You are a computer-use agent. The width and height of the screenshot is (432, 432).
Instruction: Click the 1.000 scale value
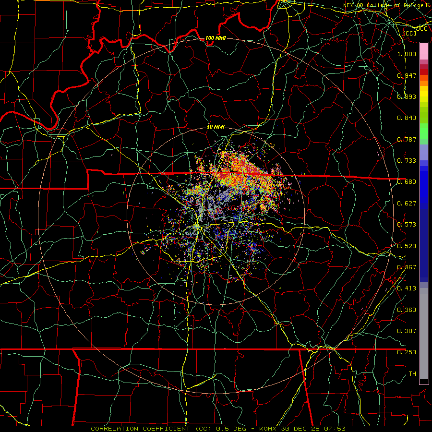tap(407, 54)
